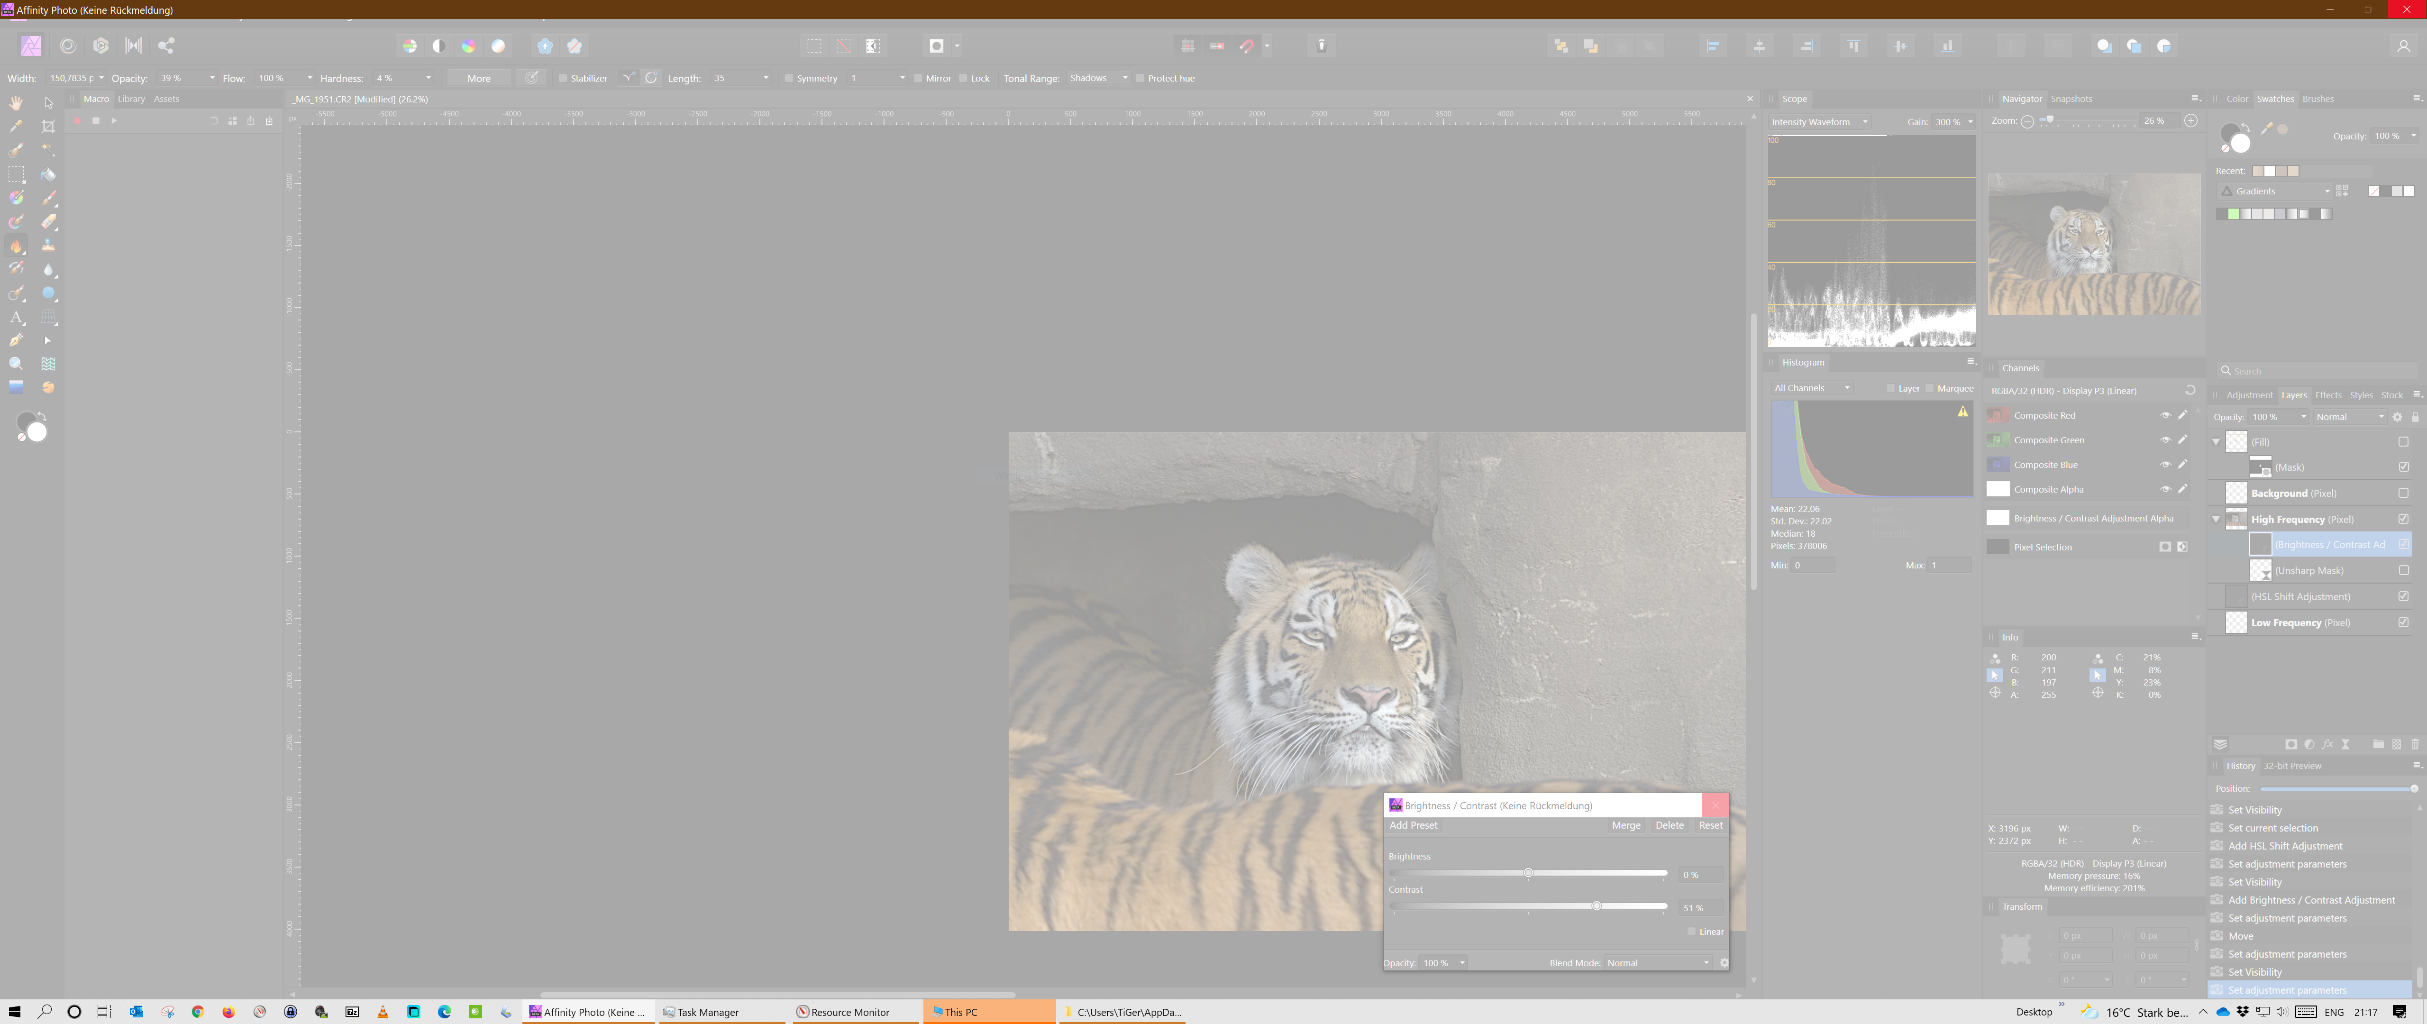Viewport: 2427px width, 1024px height.
Task: Start recording a macro
Action: pos(77,120)
